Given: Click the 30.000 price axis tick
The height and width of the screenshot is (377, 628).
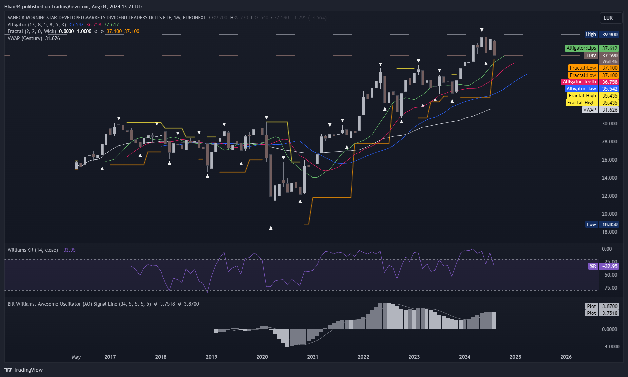Looking at the screenshot, I should click(609, 123).
